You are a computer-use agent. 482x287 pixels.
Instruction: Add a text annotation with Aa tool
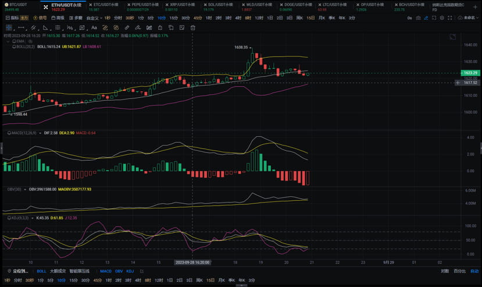point(94,28)
